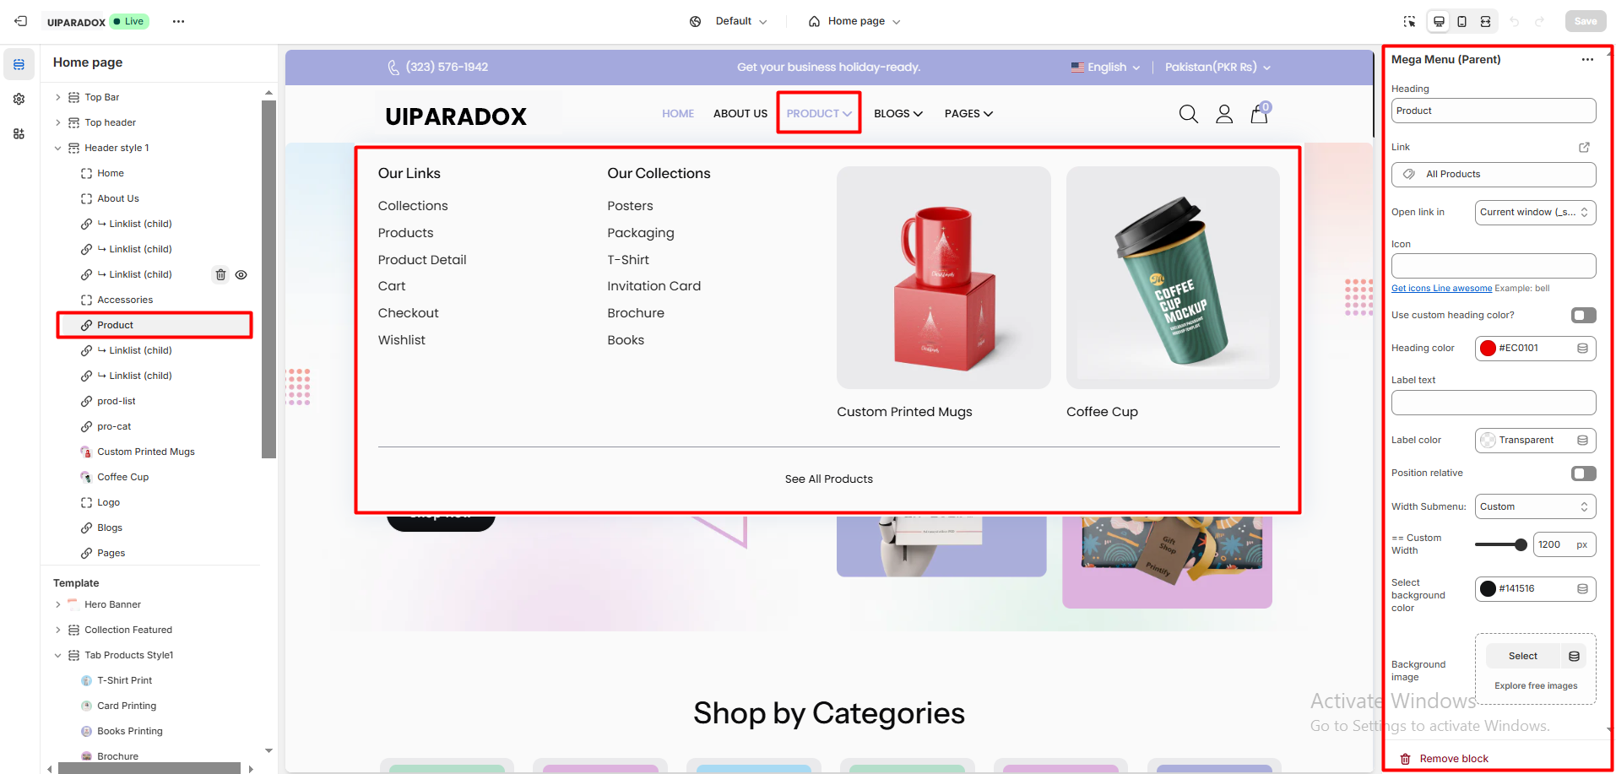Open Get icons Line awesome link

tap(1441, 288)
